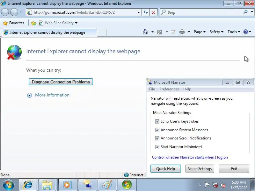Click the RSS Feeds icon
This screenshot has height=191, width=255.
point(160,32)
